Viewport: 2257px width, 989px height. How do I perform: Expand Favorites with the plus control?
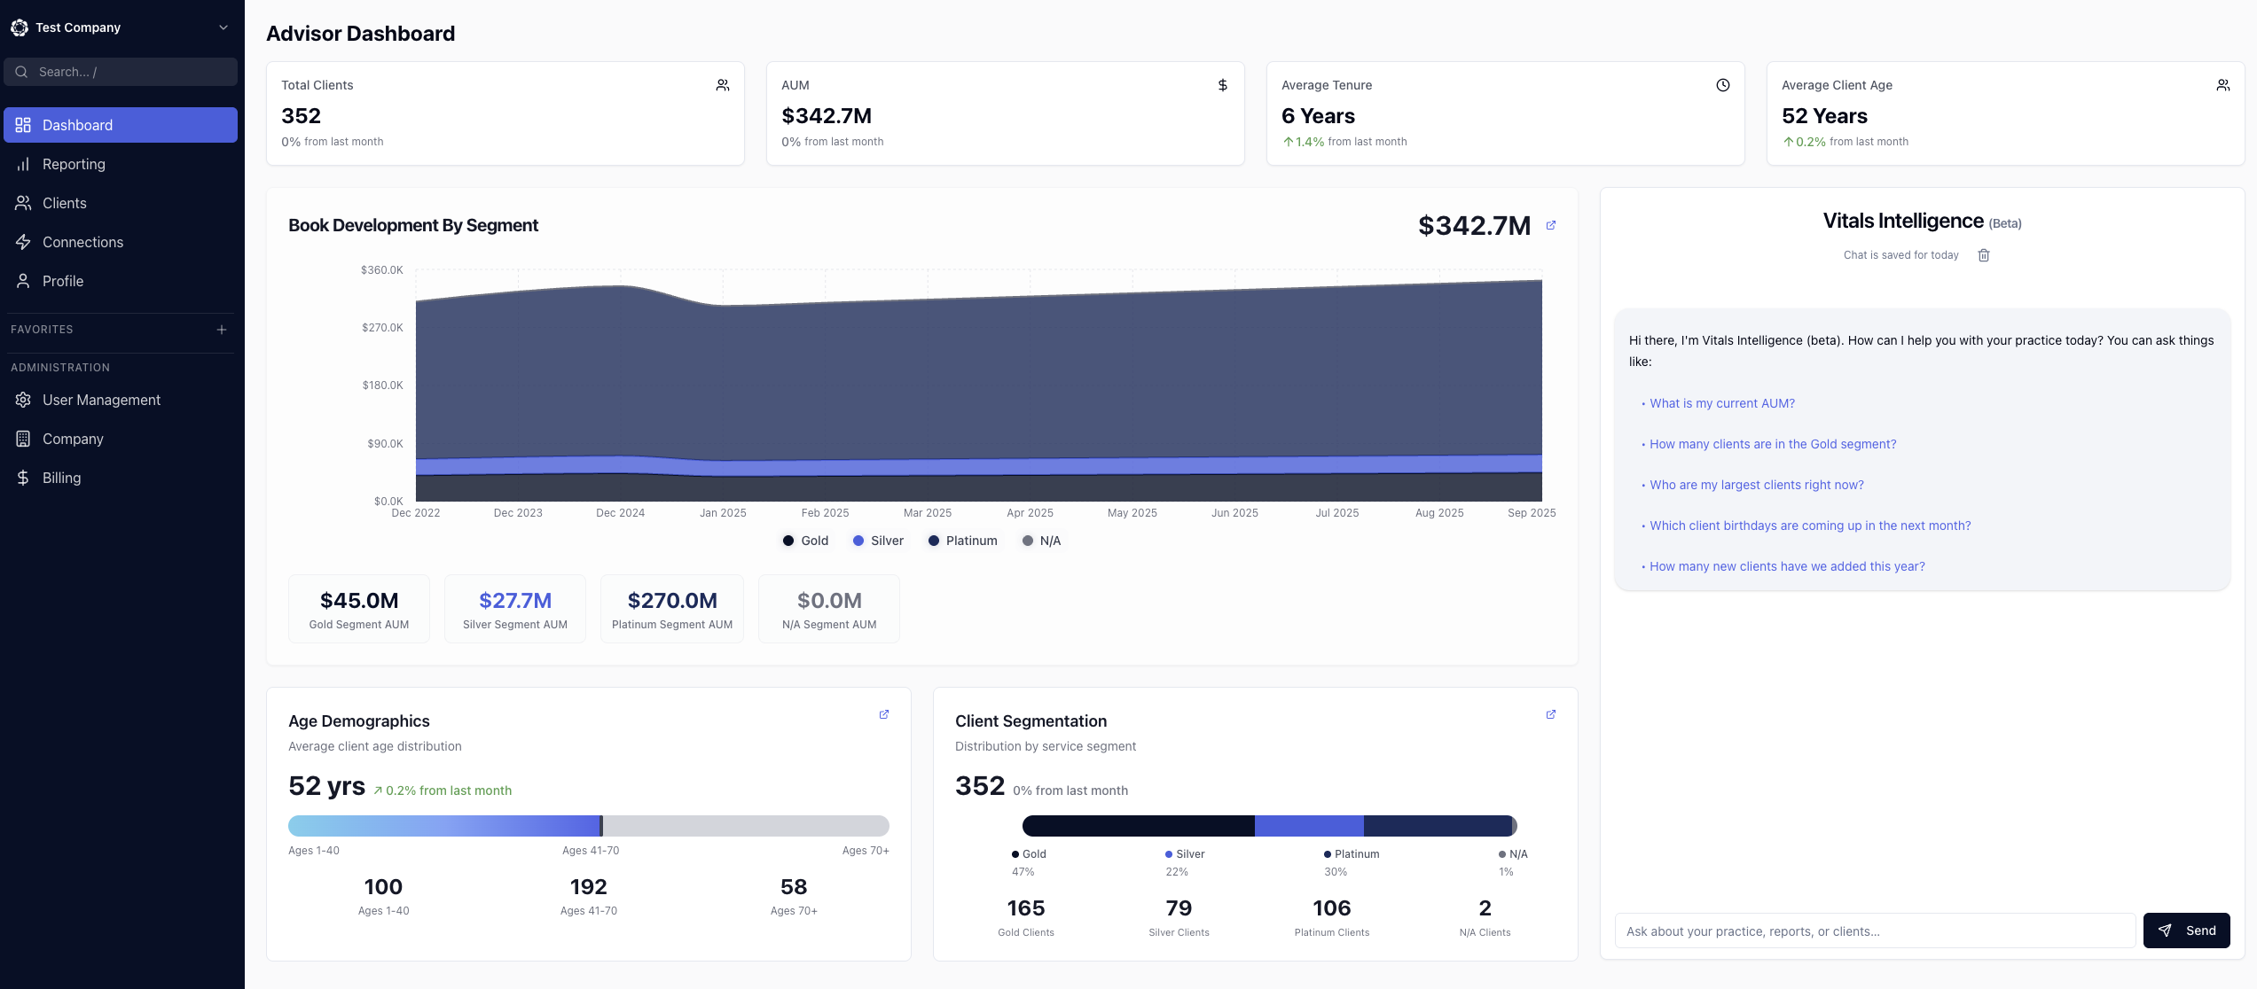pos(222,329)
